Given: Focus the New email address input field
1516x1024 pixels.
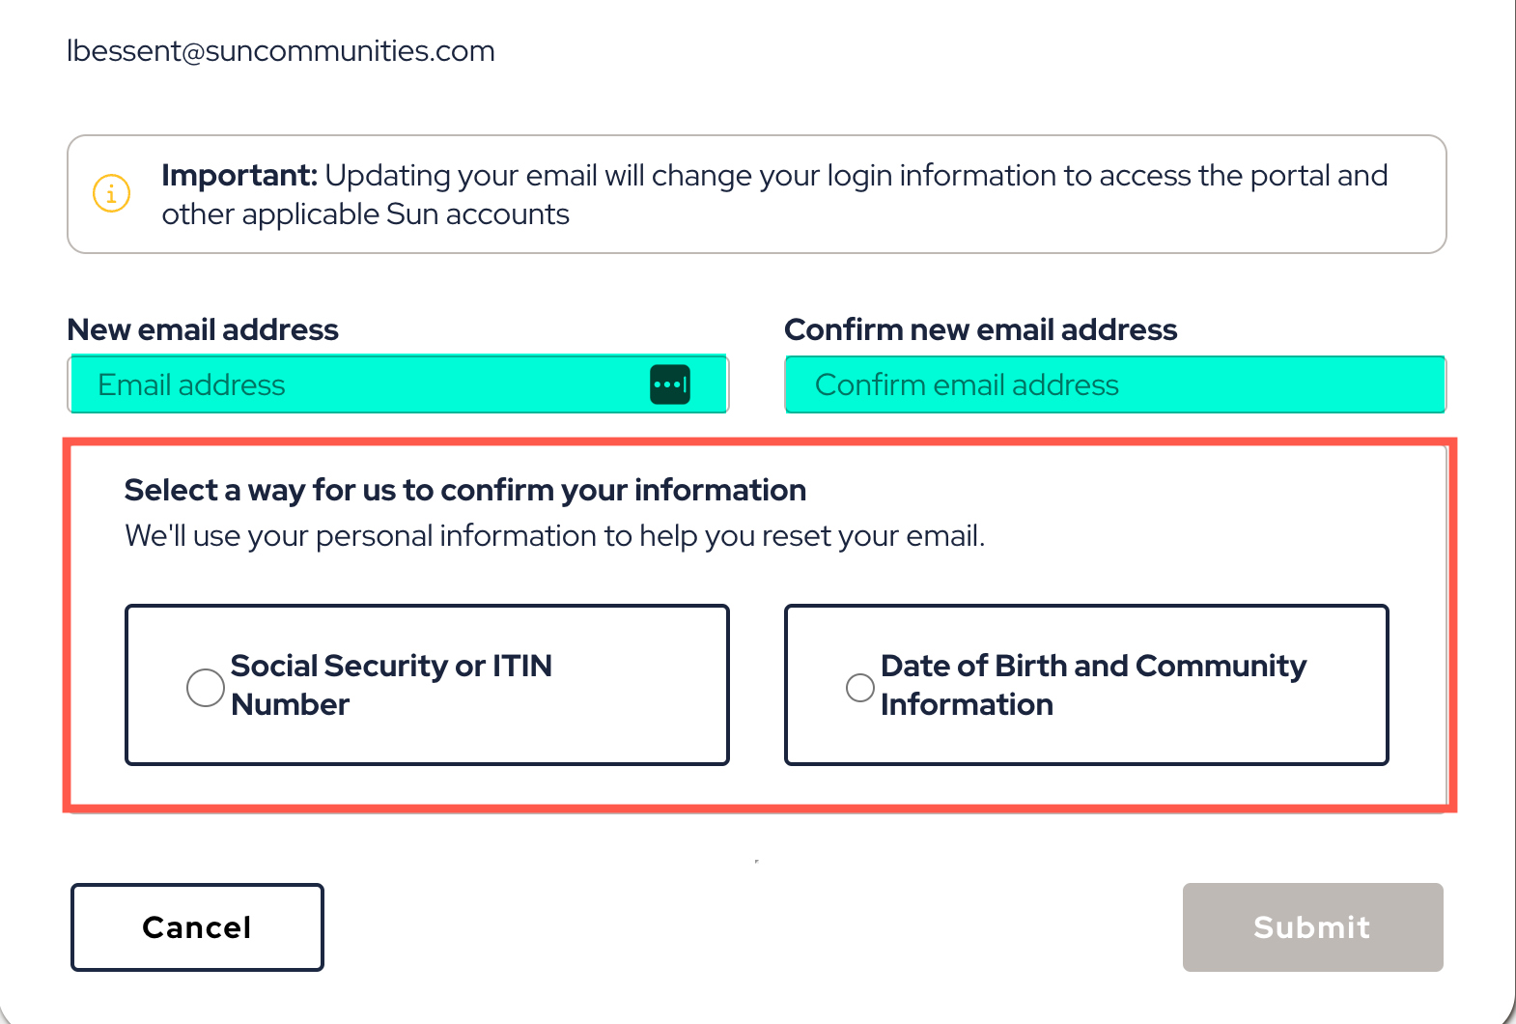Looking at the screenshot, I should [398, 384].
